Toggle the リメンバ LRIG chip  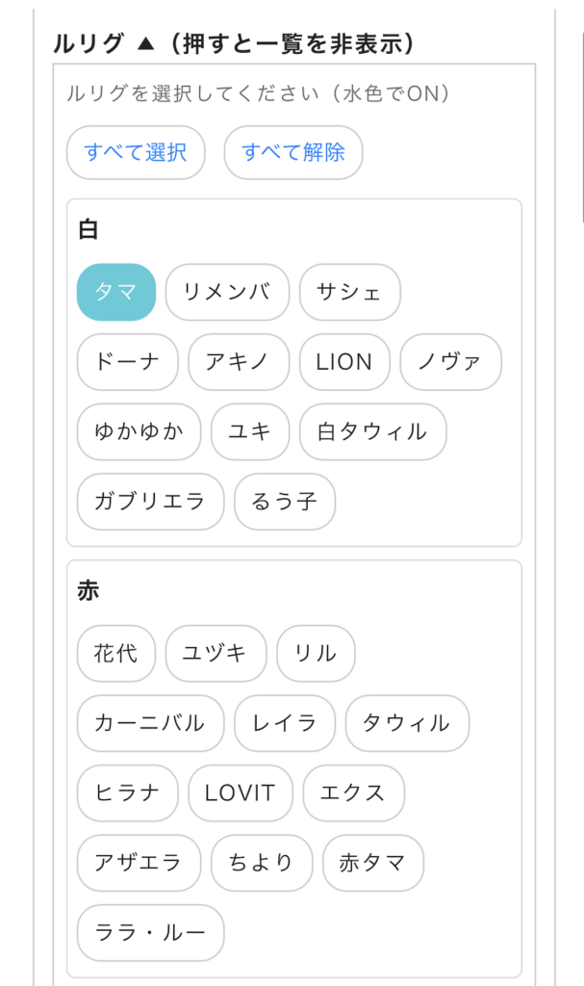[x=227, y=292]
